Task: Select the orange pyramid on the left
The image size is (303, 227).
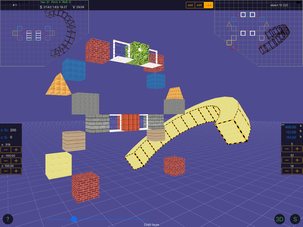Action: (58, 84)
